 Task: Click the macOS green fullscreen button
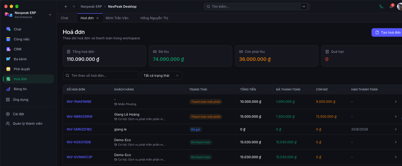pos(17,6)
